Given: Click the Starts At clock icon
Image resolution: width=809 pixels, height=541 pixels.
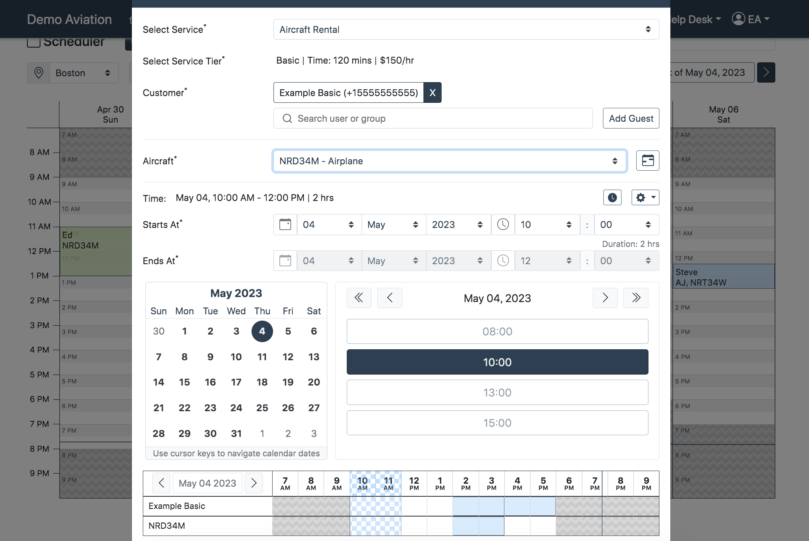Looking at the screenshot, I should pyautogui.click(x=503, y=225).
